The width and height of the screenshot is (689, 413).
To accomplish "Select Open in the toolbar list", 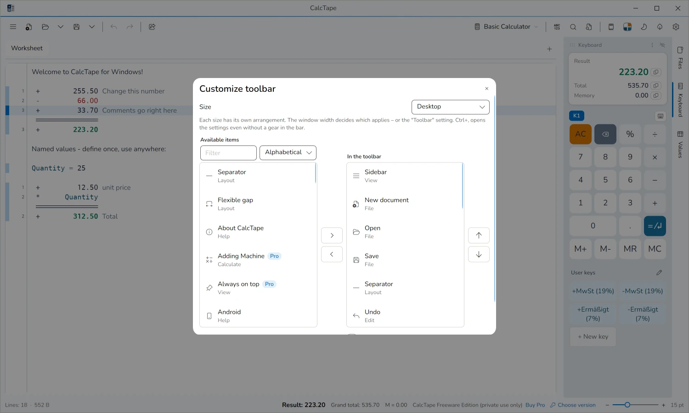I will point(405,232).
